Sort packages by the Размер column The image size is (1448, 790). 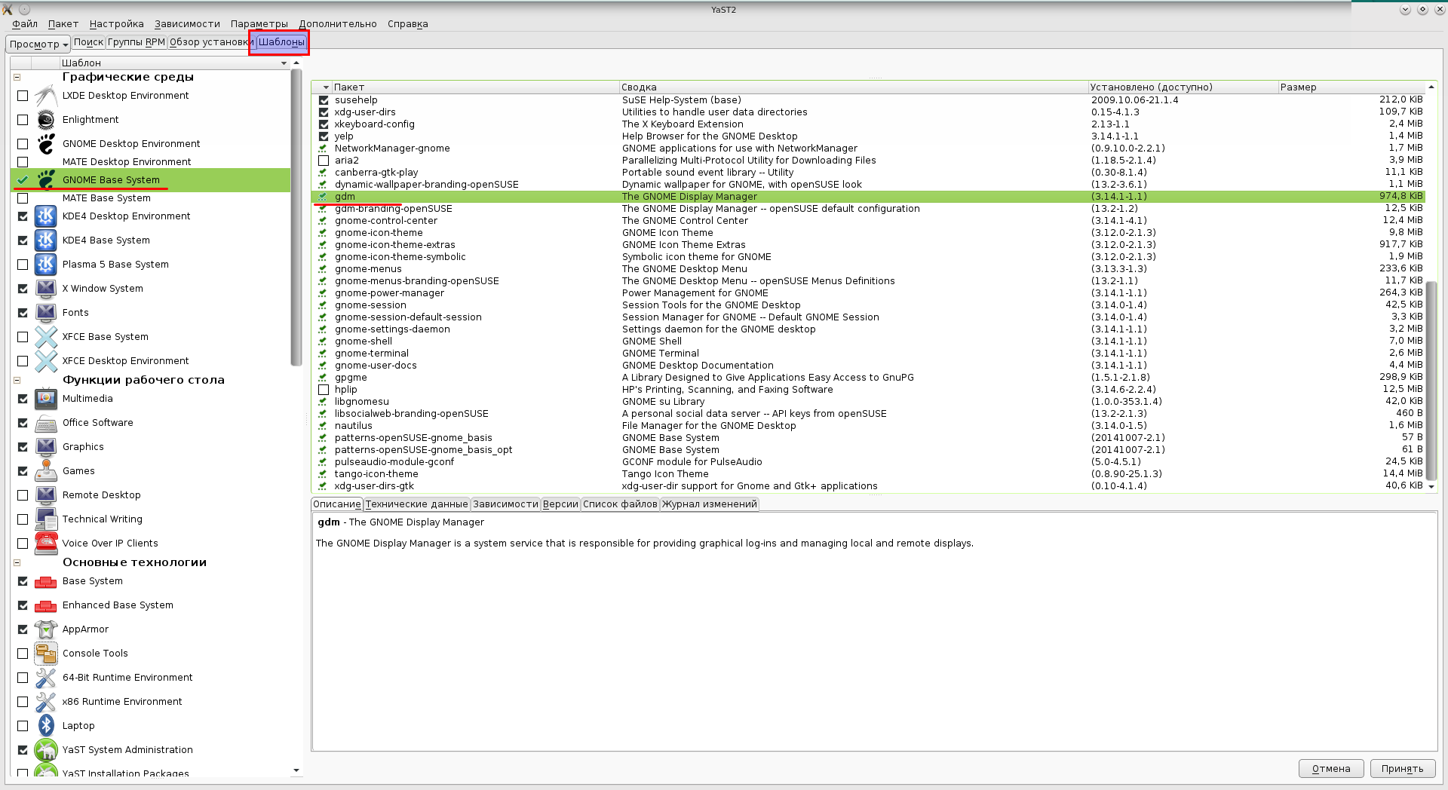1351,87
